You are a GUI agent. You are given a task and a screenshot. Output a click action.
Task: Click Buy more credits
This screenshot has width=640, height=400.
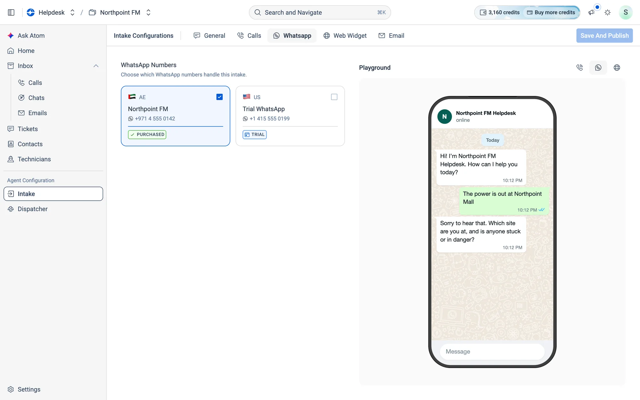click(551, 12)
